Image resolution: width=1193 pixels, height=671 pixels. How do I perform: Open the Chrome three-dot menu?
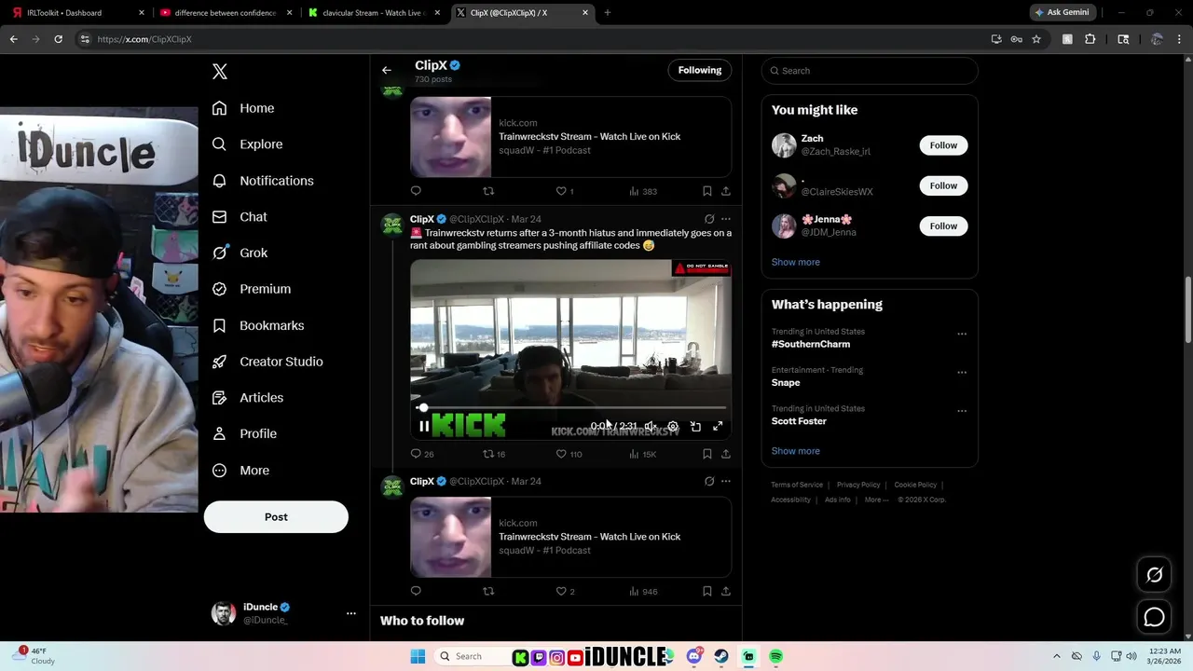coord(1180,39)
